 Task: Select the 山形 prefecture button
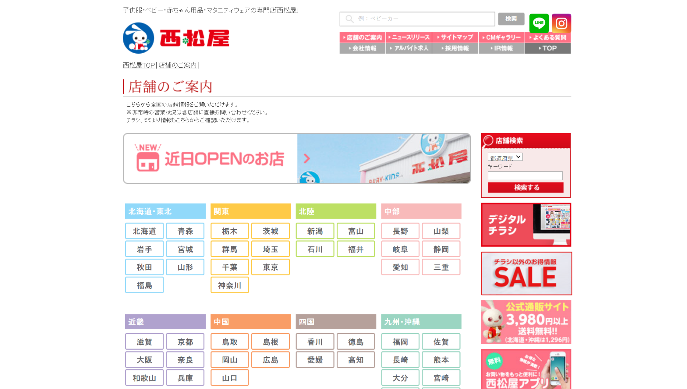pyautogui.click(x=185, y=267)
